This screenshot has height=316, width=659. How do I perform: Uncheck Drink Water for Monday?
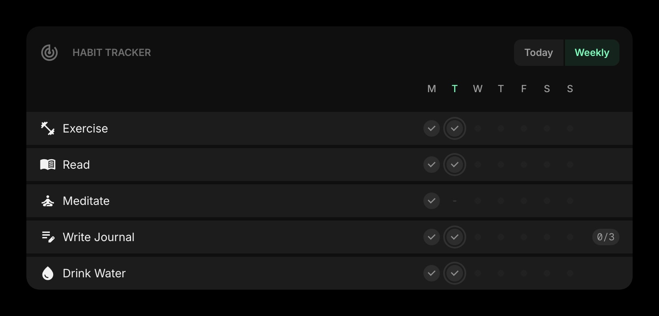[x=432, y=273]
